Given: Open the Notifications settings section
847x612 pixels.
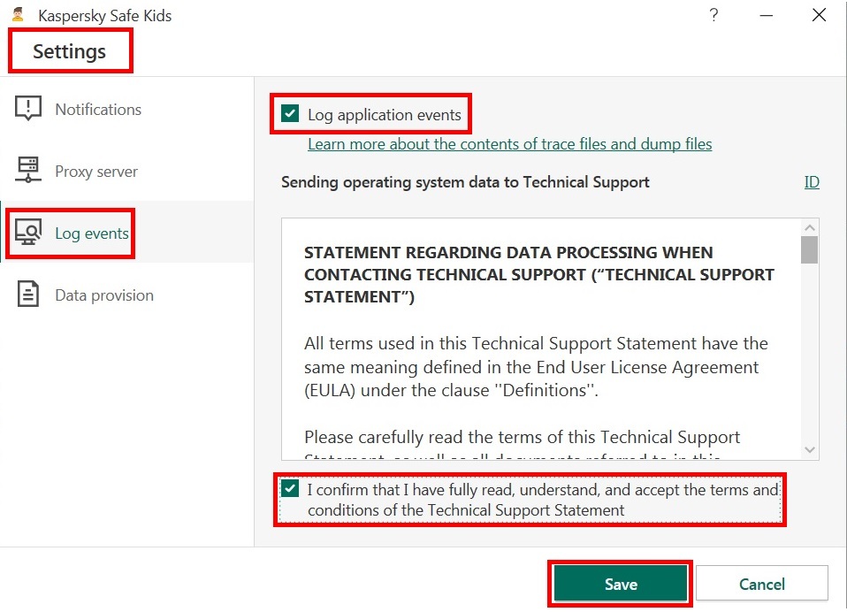Looking at the screenshot, I should click(x=127, y=109).
